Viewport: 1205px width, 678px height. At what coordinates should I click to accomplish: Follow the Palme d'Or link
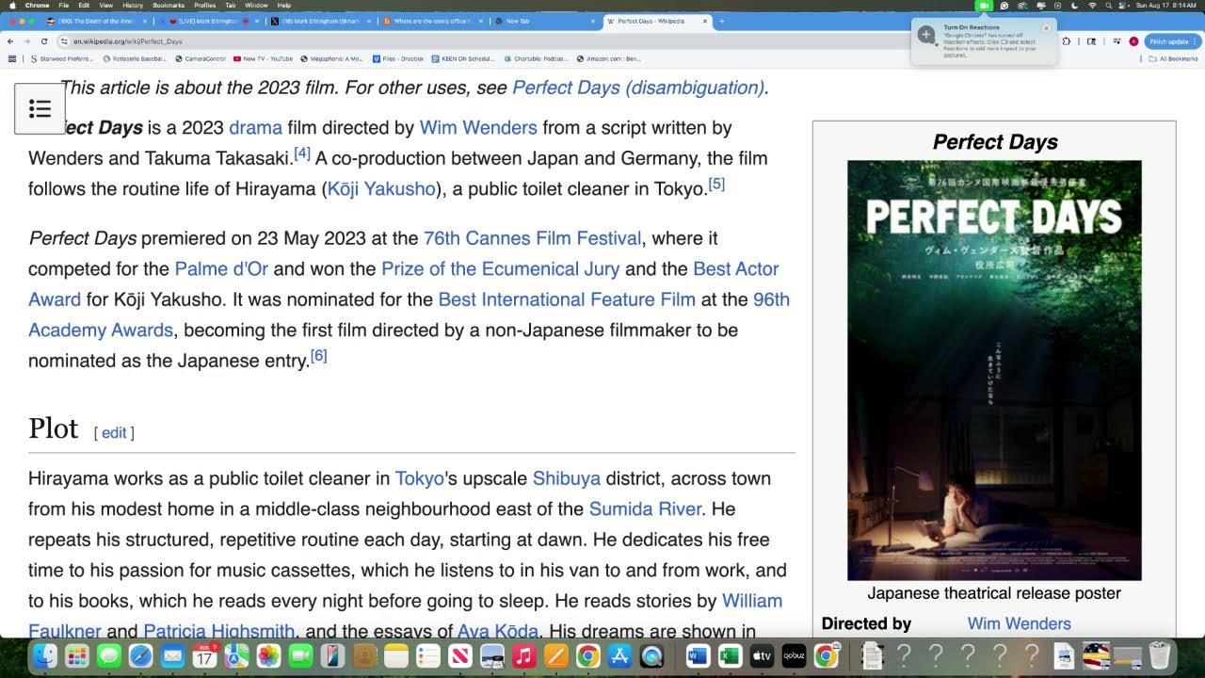point(221,269)
